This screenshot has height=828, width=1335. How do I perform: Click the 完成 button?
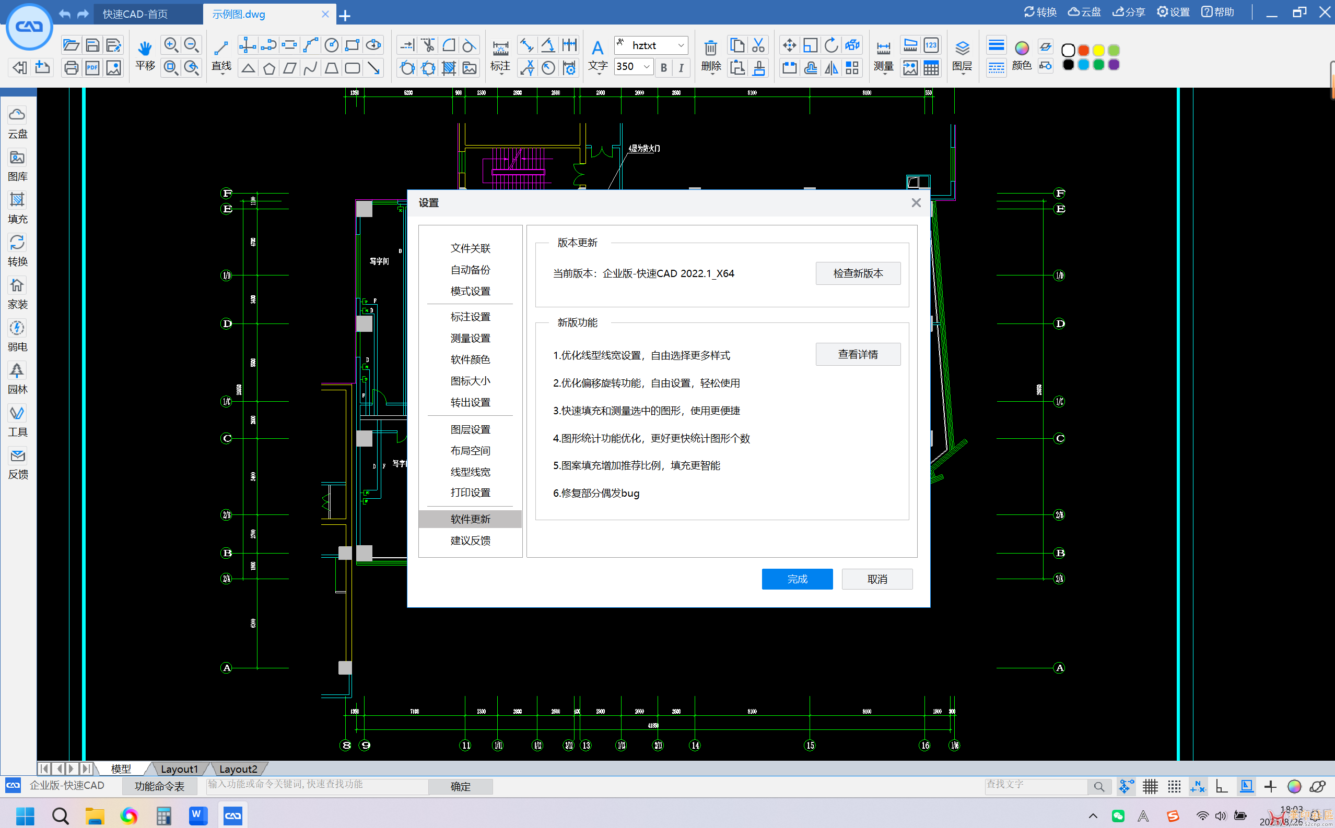797,578
